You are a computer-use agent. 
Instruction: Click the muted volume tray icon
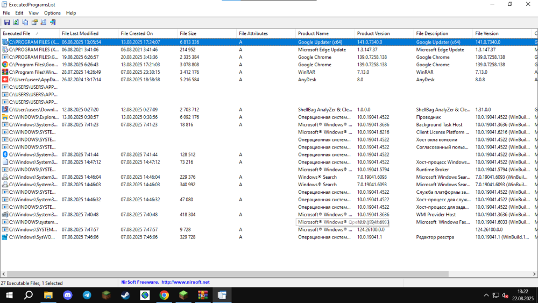pyautogui.click(x=505, y=295)
